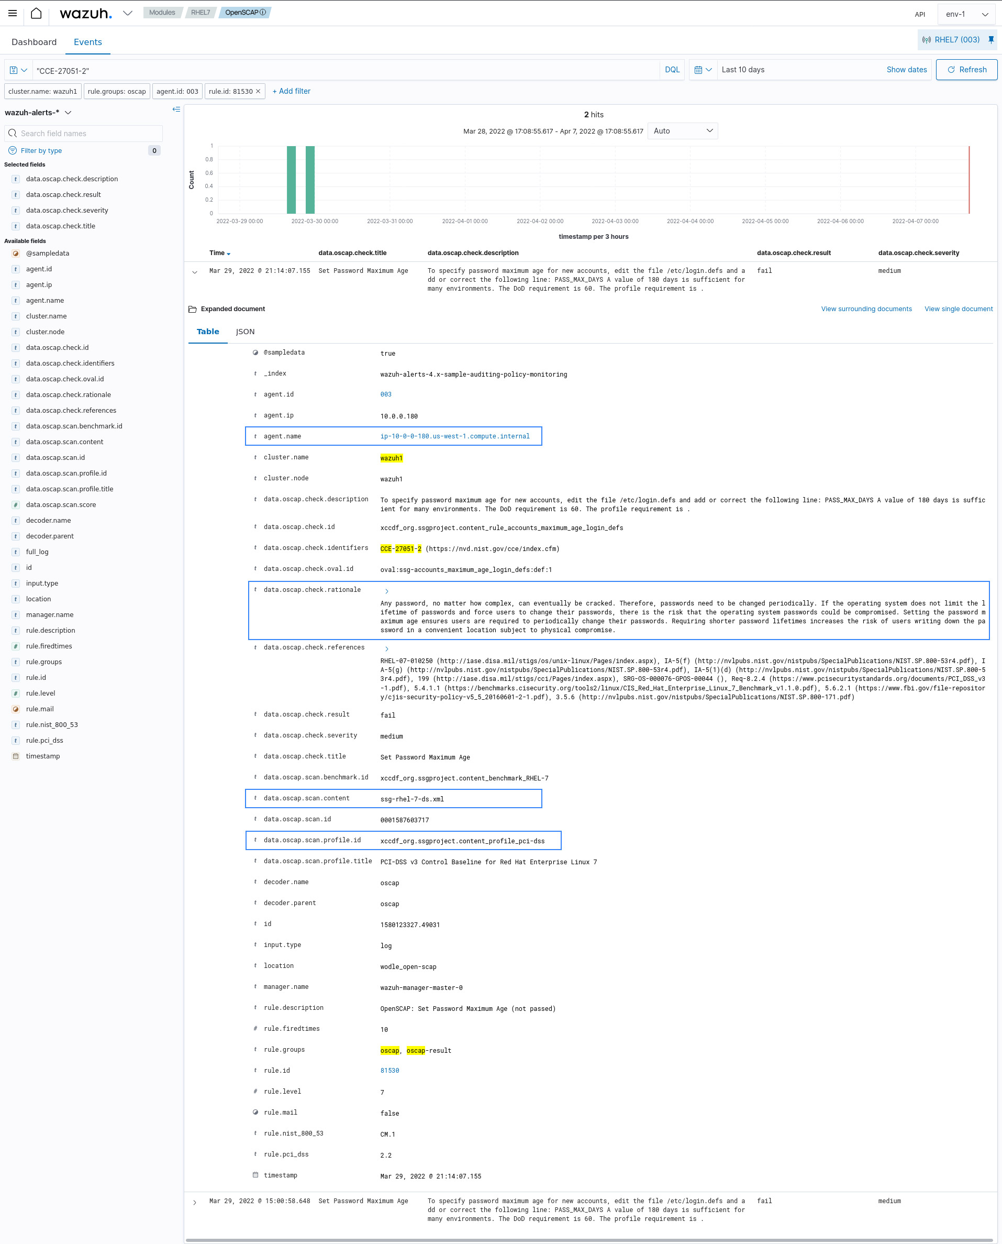Screen dimensions: 1002x1244
Task: Select the decoder.parent available field
Action: 50,536
